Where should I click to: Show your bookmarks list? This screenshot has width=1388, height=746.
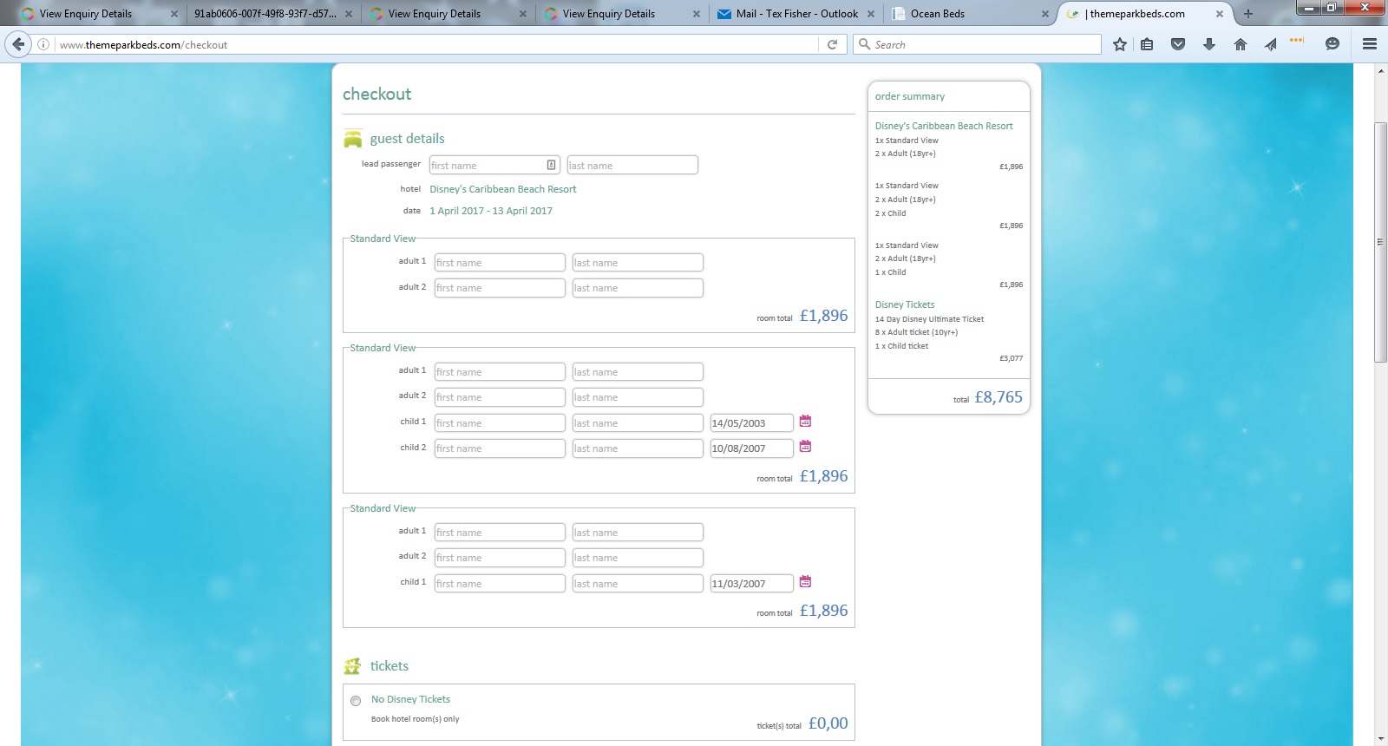(x=1147, y=44)
